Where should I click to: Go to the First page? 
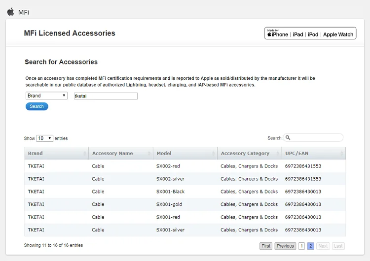(266, 246)
